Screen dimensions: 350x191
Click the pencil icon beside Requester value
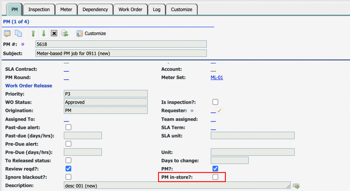[220, 111]
